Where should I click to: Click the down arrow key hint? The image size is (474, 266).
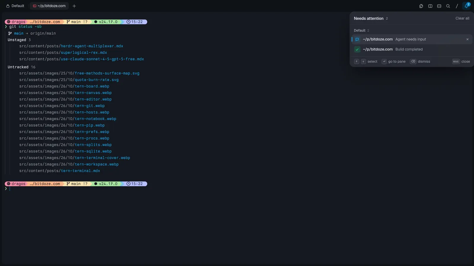click(x=363, y=61)
